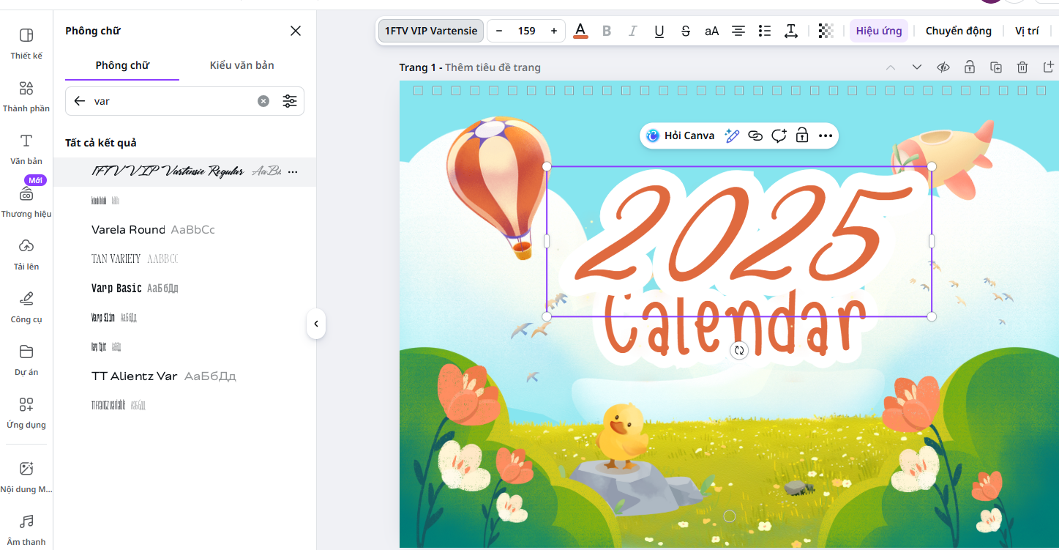This screenshot has width=1059, height=550.
Task: Lock the selected element from floating toolbar
Action: (x=802, y=135)
